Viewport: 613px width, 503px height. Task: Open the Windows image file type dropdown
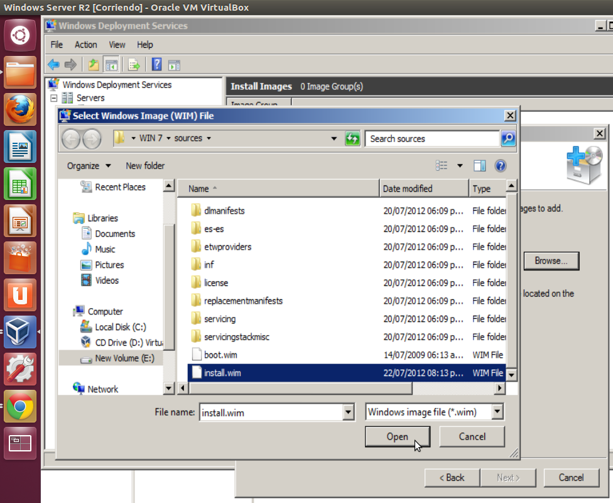[x=497, y=411]
